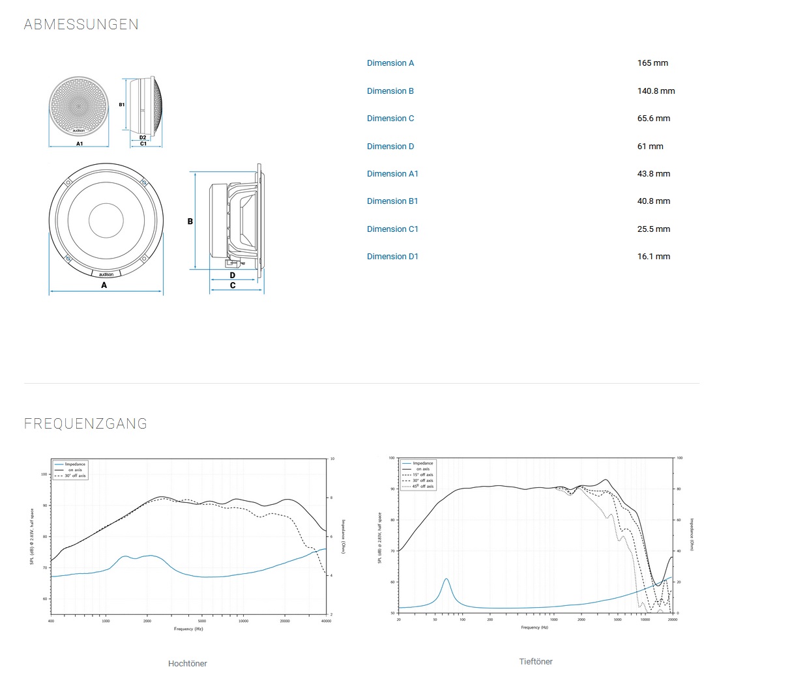Select the Dimension B1 label

(x=392, y=201)
